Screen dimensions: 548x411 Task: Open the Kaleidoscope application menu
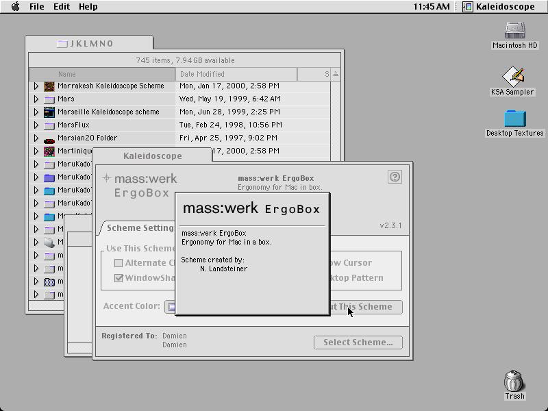click(500, 7)
